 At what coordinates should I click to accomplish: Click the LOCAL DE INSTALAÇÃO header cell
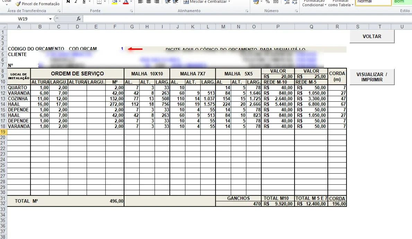[19, 76]
